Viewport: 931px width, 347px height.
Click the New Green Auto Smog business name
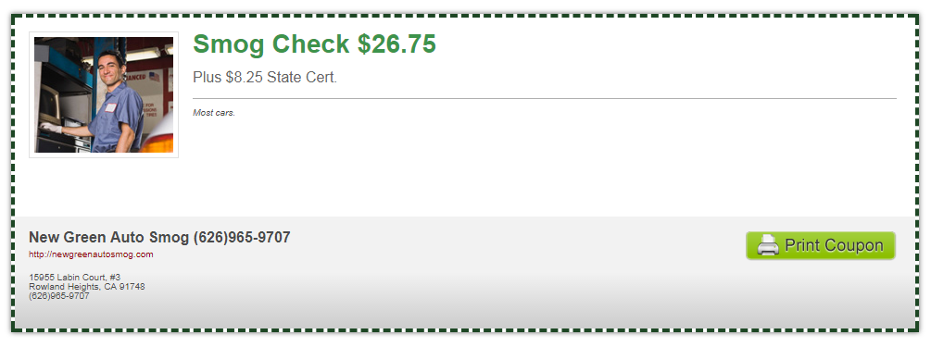[109, 237]
